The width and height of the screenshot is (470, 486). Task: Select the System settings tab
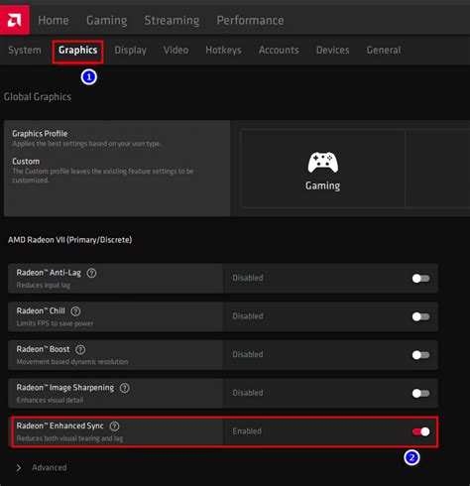25,51
